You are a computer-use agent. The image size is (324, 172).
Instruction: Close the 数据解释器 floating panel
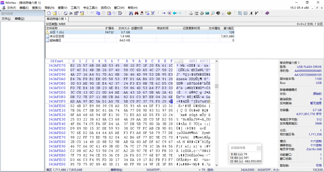[x=259, y=148]
